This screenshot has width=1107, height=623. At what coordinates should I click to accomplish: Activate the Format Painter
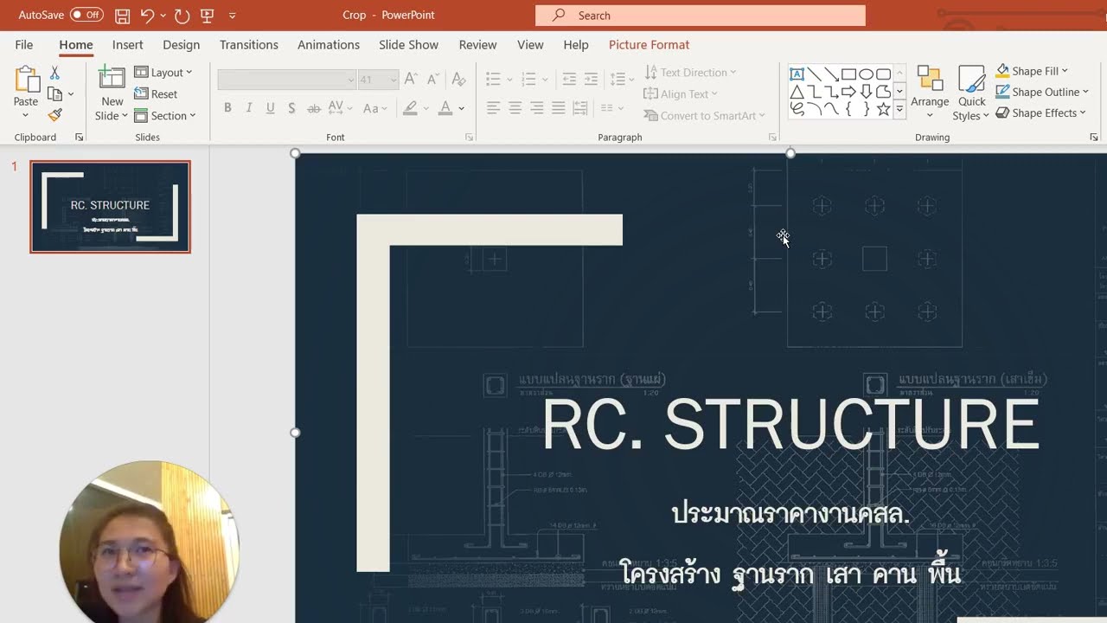pyautogui.click(x=54, y=115)
